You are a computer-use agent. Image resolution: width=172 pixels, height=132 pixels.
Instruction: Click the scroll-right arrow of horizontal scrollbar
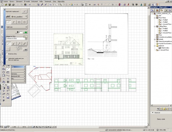(x=146, y=127)
